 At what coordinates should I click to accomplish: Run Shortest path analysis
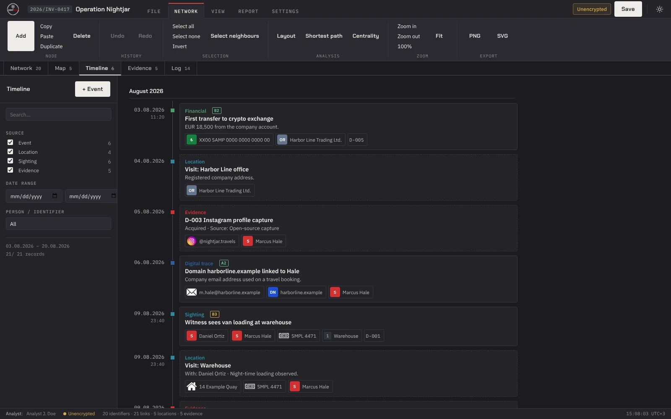324,36
